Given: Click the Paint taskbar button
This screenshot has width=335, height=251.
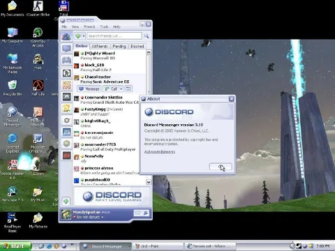Looking at the screenshot, I should [158, 246].
